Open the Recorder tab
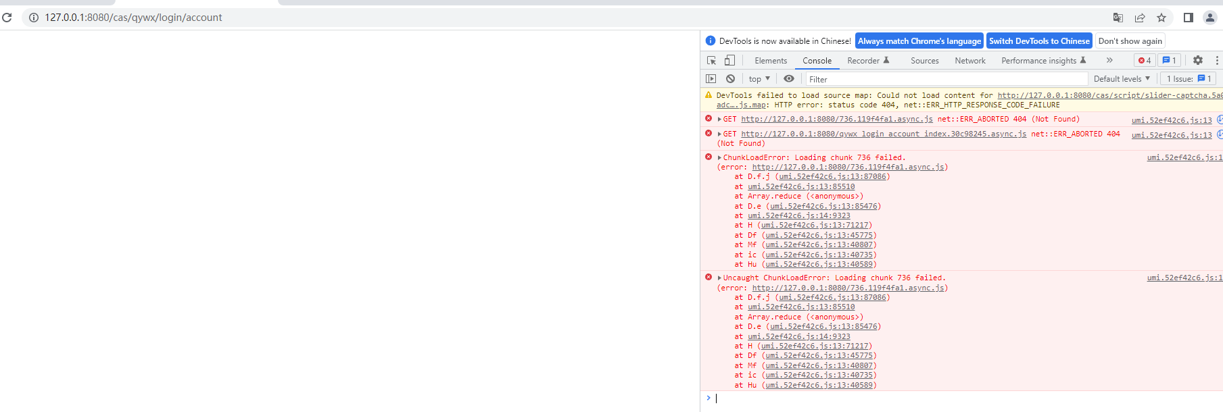The image size is (1223, 412). pos(869,61)
